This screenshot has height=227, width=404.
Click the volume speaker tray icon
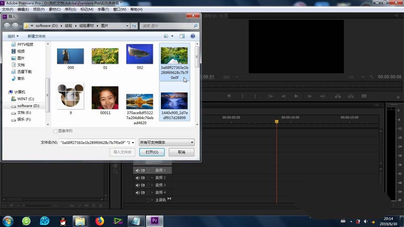tap(365, 221)
